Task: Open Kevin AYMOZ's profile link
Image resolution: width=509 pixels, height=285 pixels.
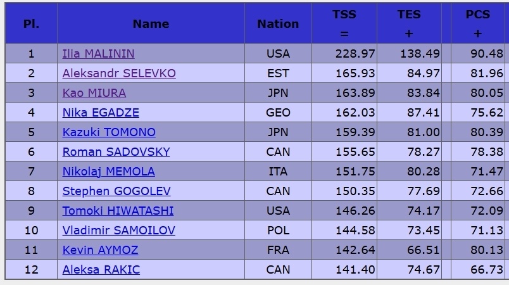Action: point(100,250)
